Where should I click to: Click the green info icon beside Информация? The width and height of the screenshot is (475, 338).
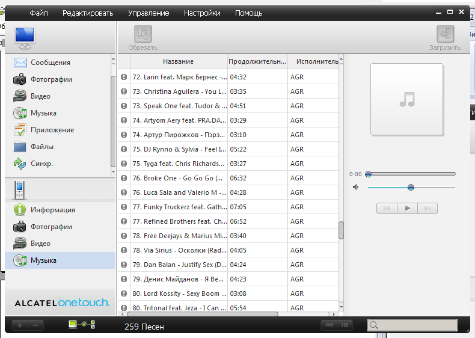pyautogui.click(x=20, y=210)
